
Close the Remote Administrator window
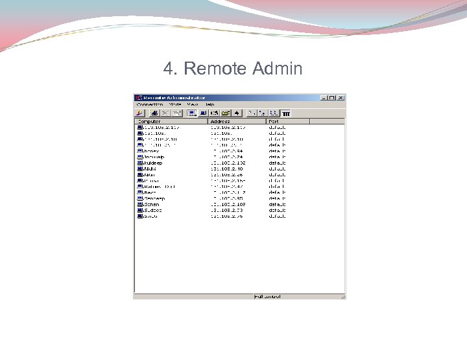(341, 98)
